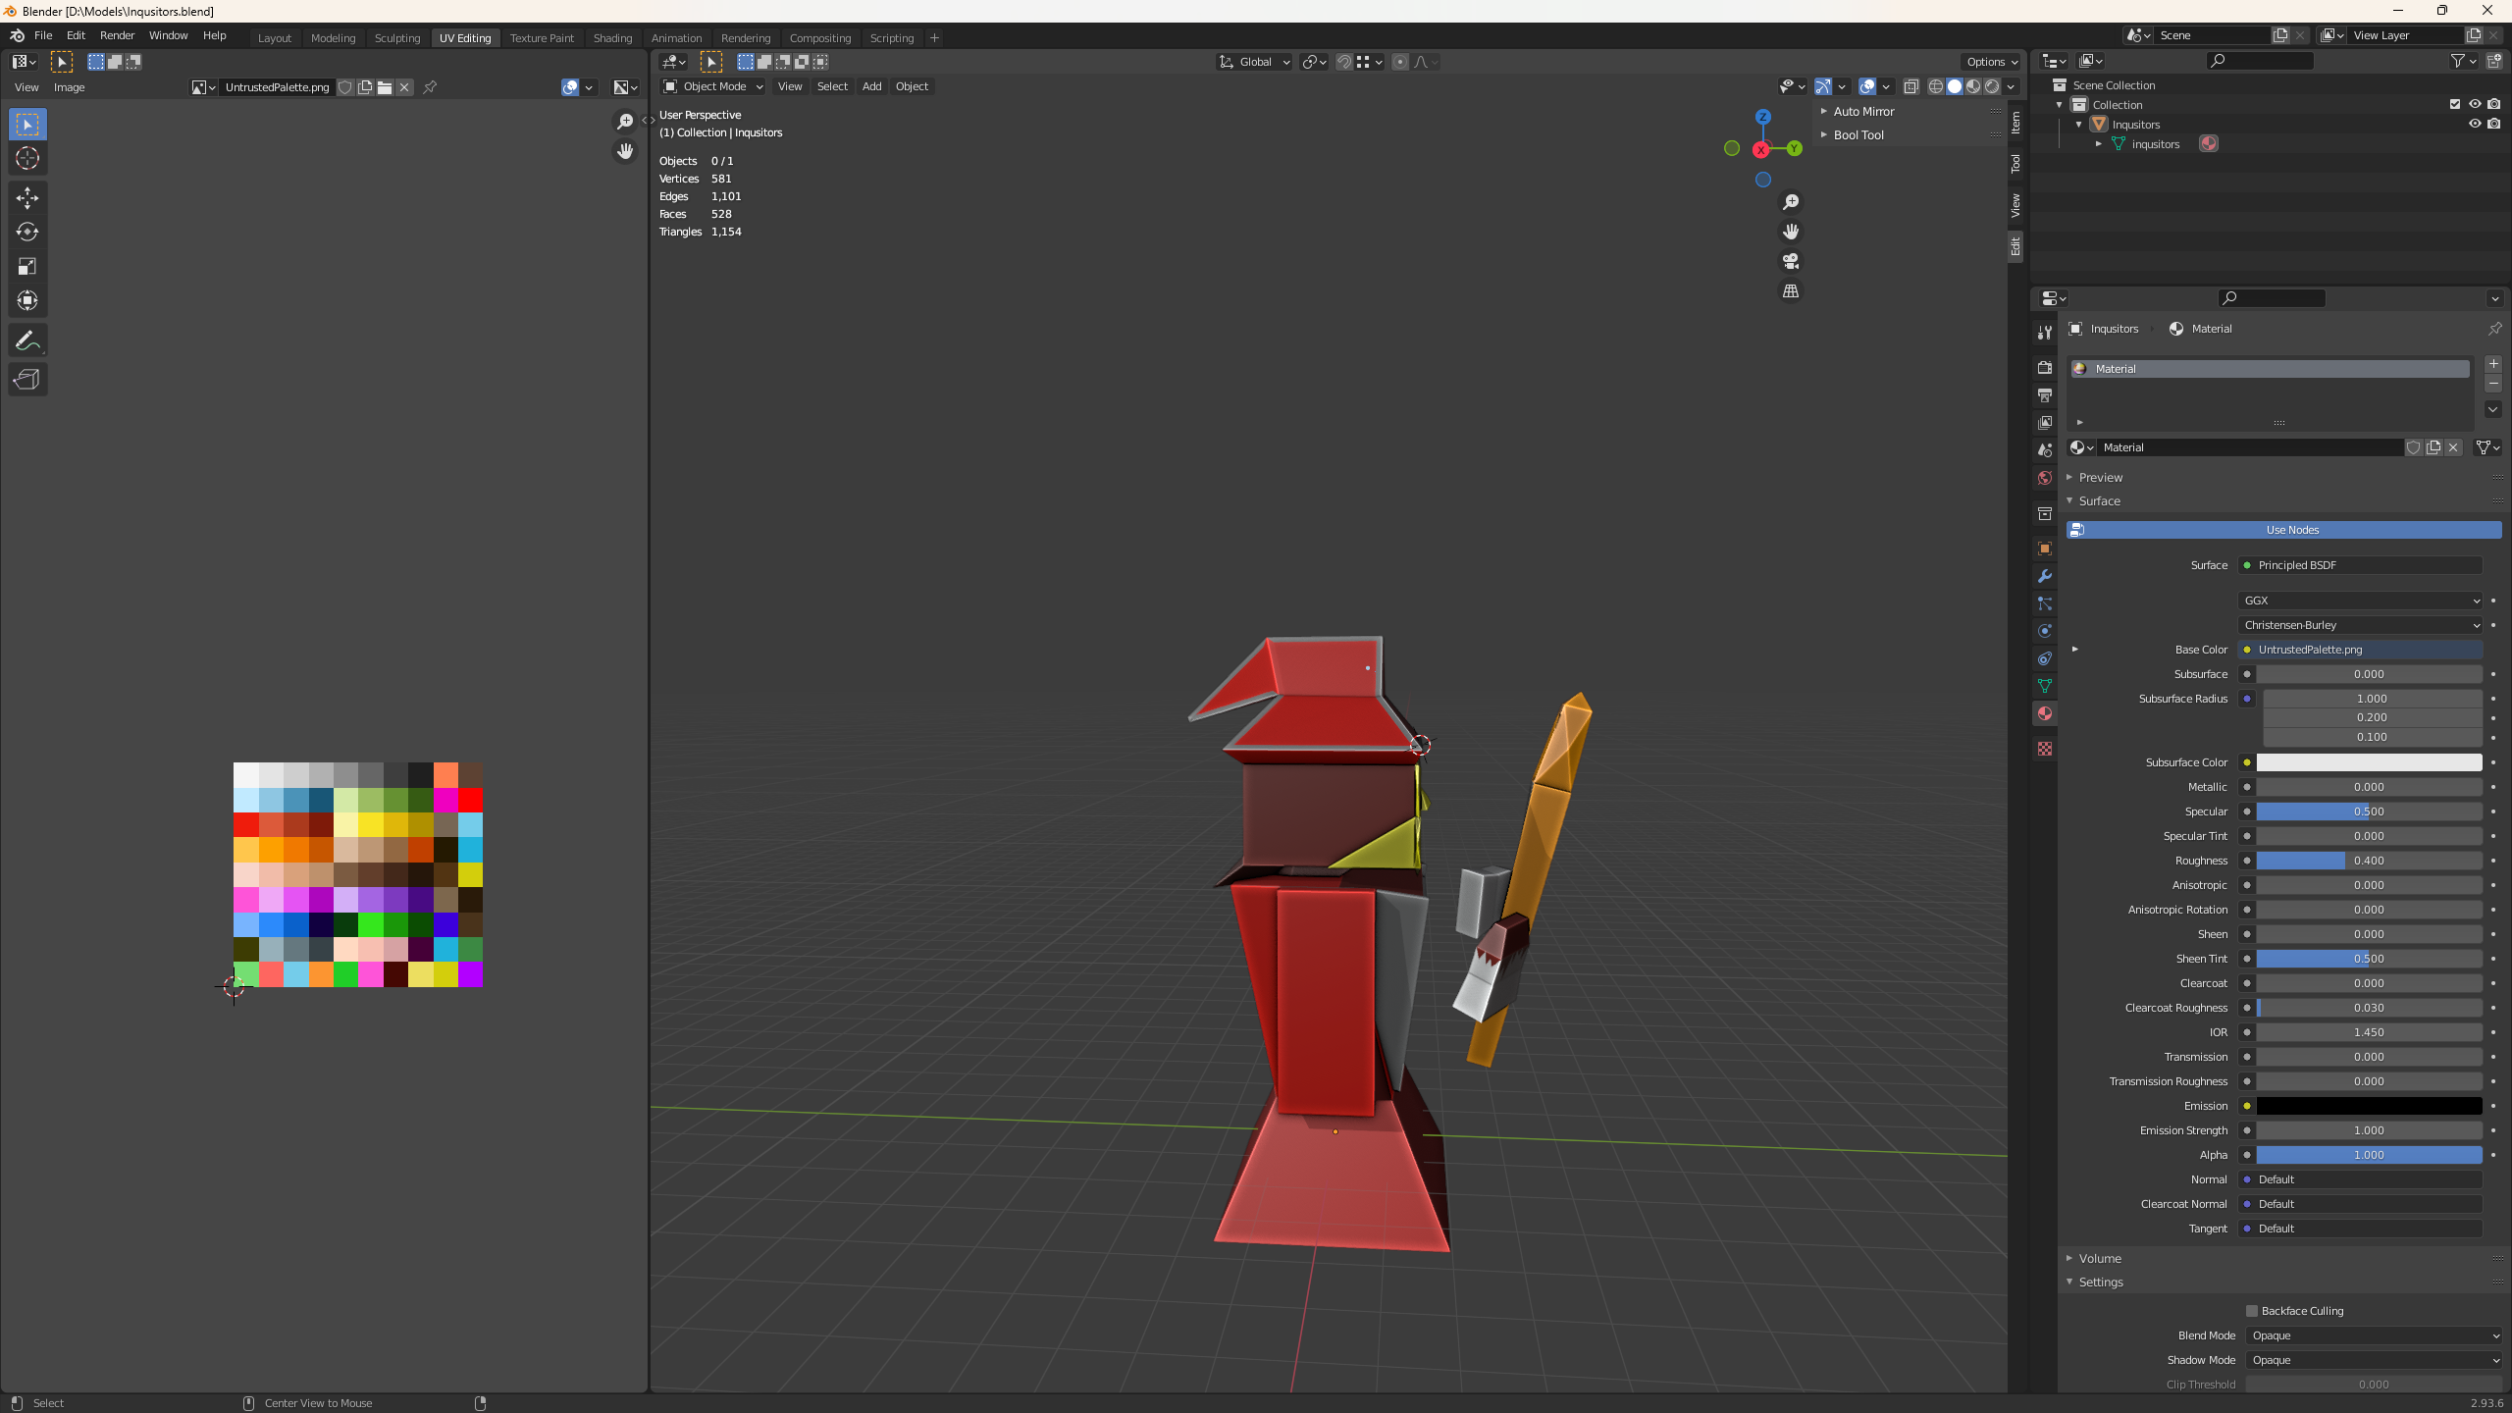Expand the Volume panel
This screenshot has width=2512, height=1413.
[2100, 1258]
